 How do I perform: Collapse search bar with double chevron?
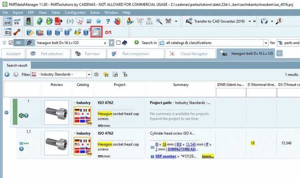pos(4,43)
